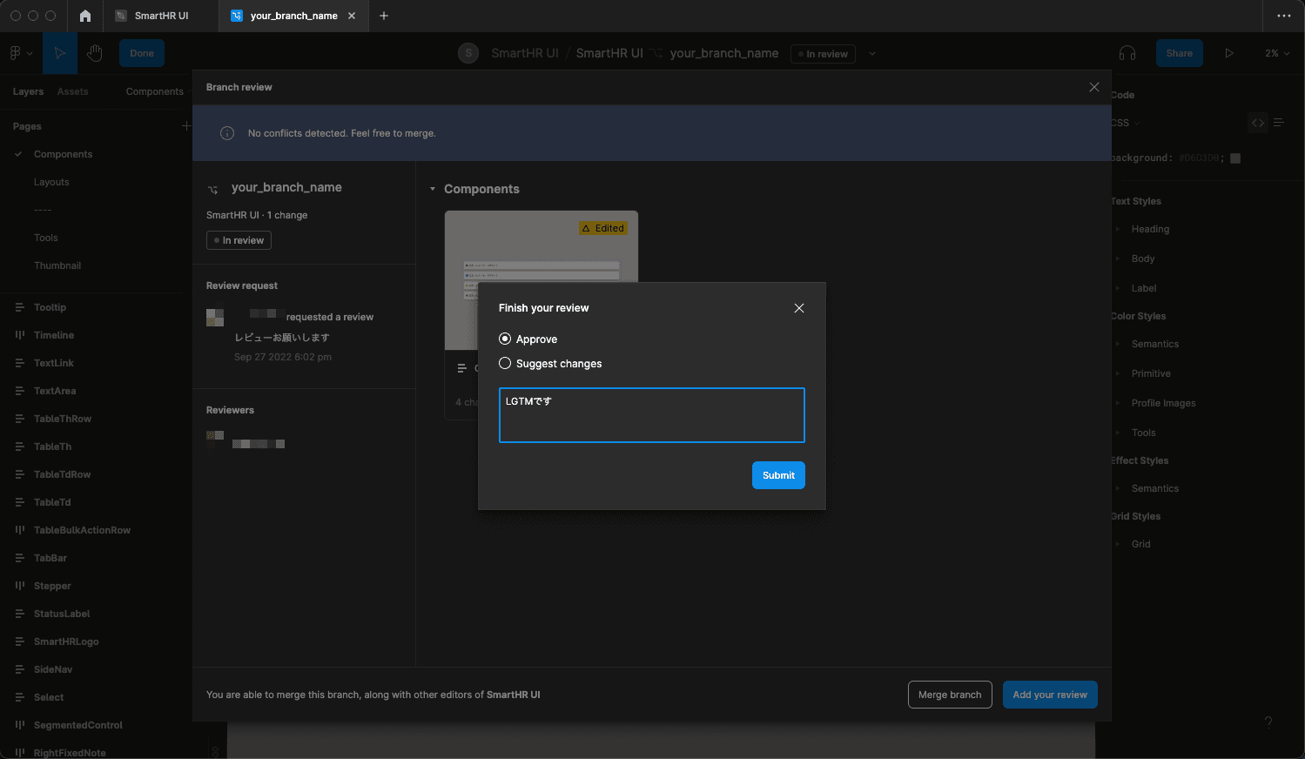Select the Move tool
This screenshot has width=1305, height=759.
[x=60, y=53]
